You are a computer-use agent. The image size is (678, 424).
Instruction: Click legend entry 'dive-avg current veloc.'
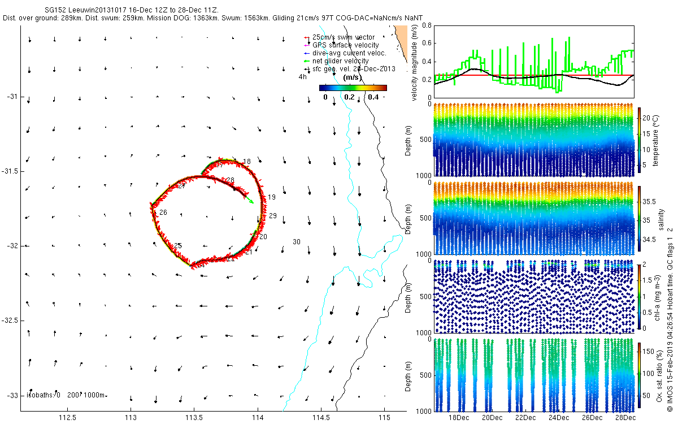click(x=349, y=53)
